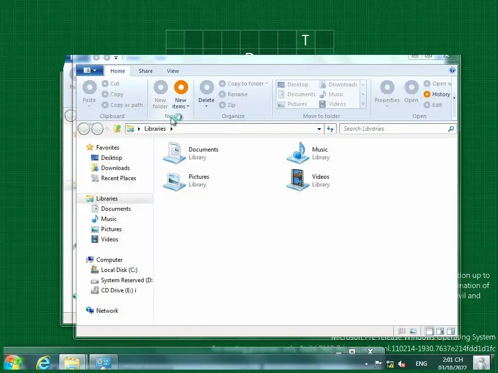Open Pictures under Libraries in sidebar
The height and width of the screenshot is (373, 498).
107,229
